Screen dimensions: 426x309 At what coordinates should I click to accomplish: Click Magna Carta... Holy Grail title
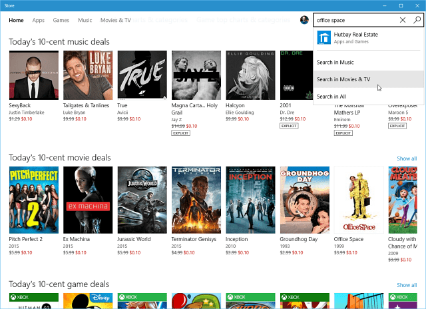194,109
